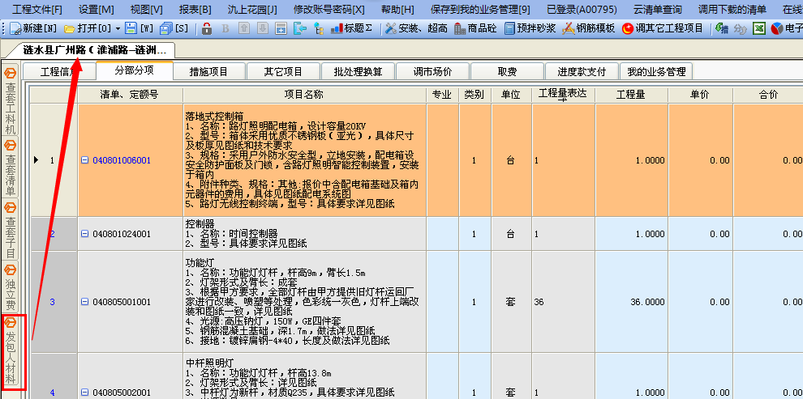Open the 工程文件[F] menu
This screenshot has width=803, height=399.
pos(37,10)
